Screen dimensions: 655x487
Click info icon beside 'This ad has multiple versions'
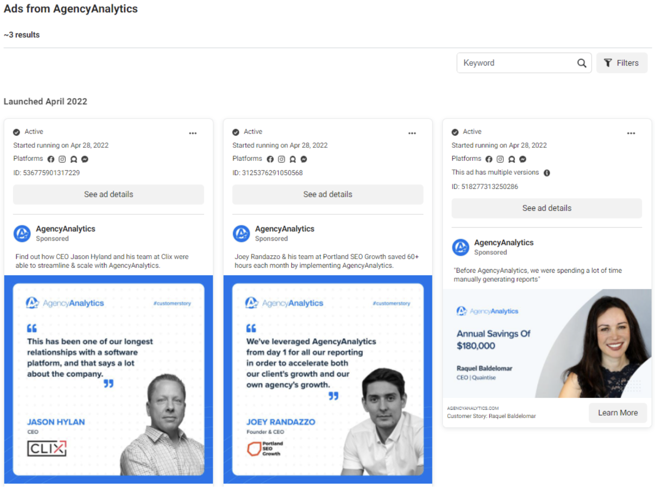[547, 173]
